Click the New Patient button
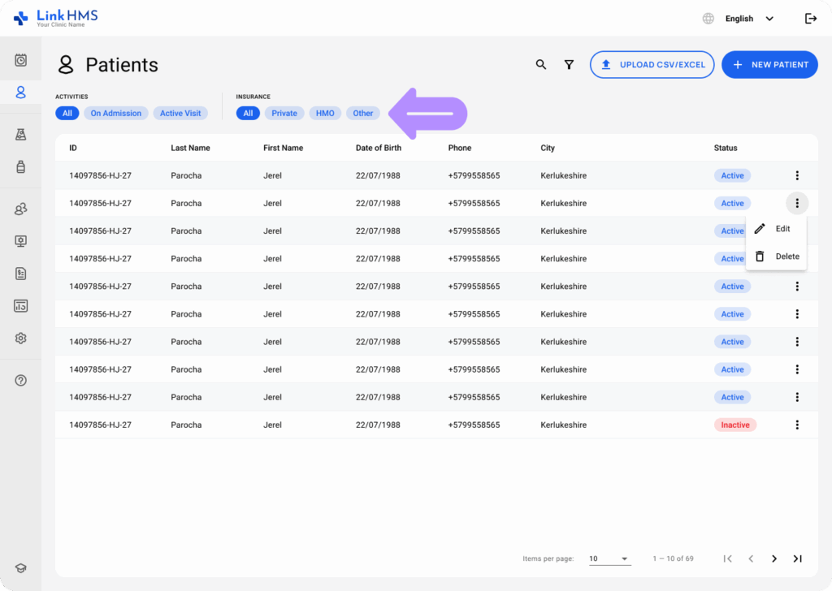Screen dimensions: 832x591 click(769, 65)
